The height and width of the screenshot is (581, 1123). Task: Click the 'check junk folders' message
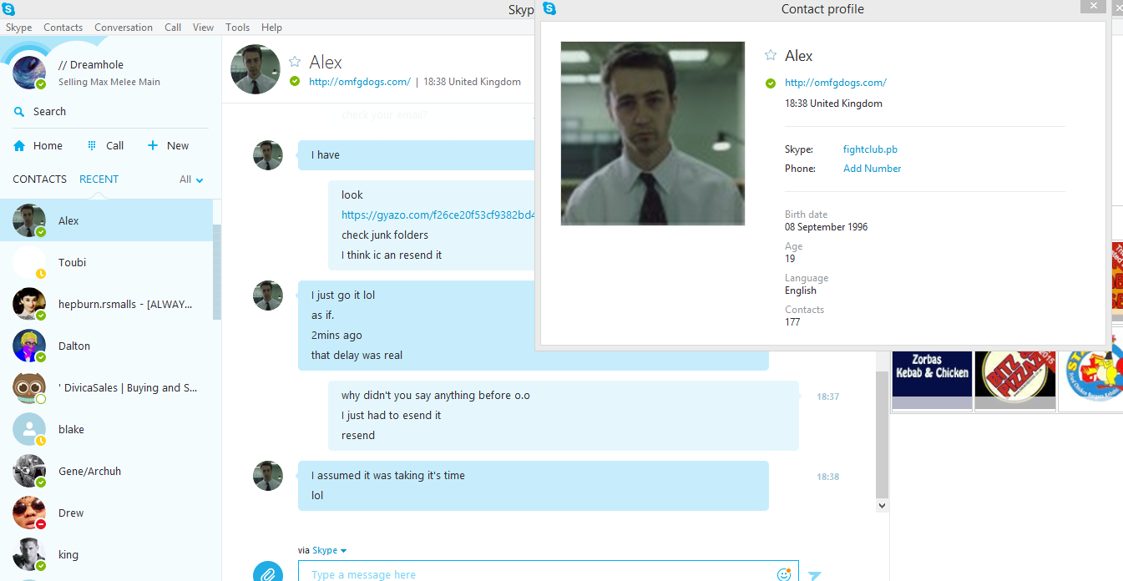(x=385, y=235)
